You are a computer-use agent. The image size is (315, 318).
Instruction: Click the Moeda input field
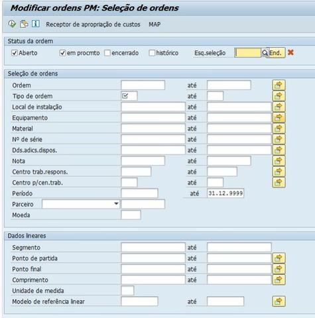[x=131, y=215]
